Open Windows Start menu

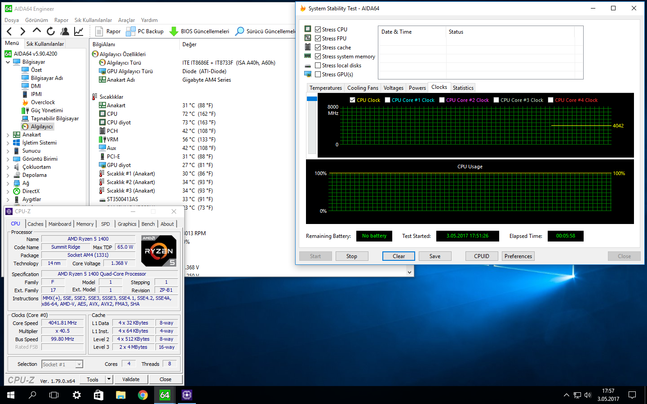click(11, 395)
